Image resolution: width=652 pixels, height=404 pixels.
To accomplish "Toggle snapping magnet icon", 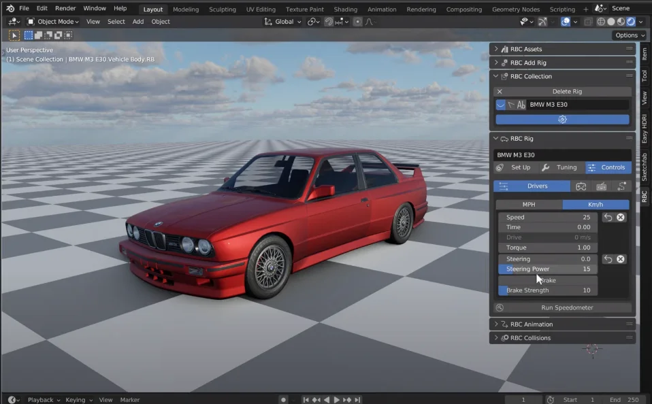I will [329, 22].
